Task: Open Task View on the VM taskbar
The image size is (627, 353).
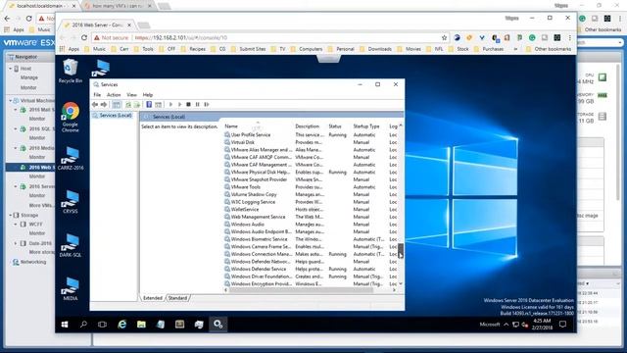Action: tap(102, 325)
